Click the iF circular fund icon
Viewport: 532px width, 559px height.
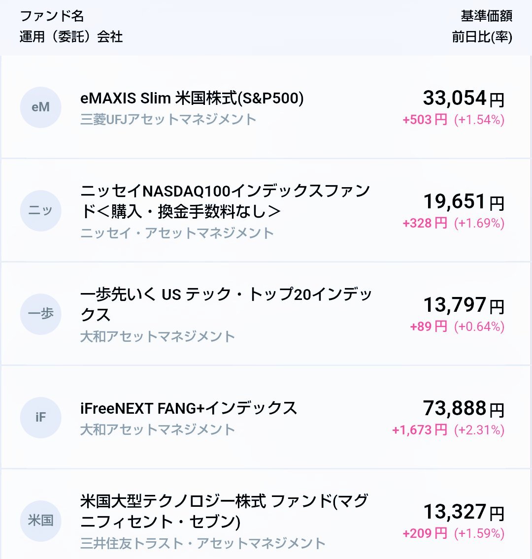coord(41,418)
